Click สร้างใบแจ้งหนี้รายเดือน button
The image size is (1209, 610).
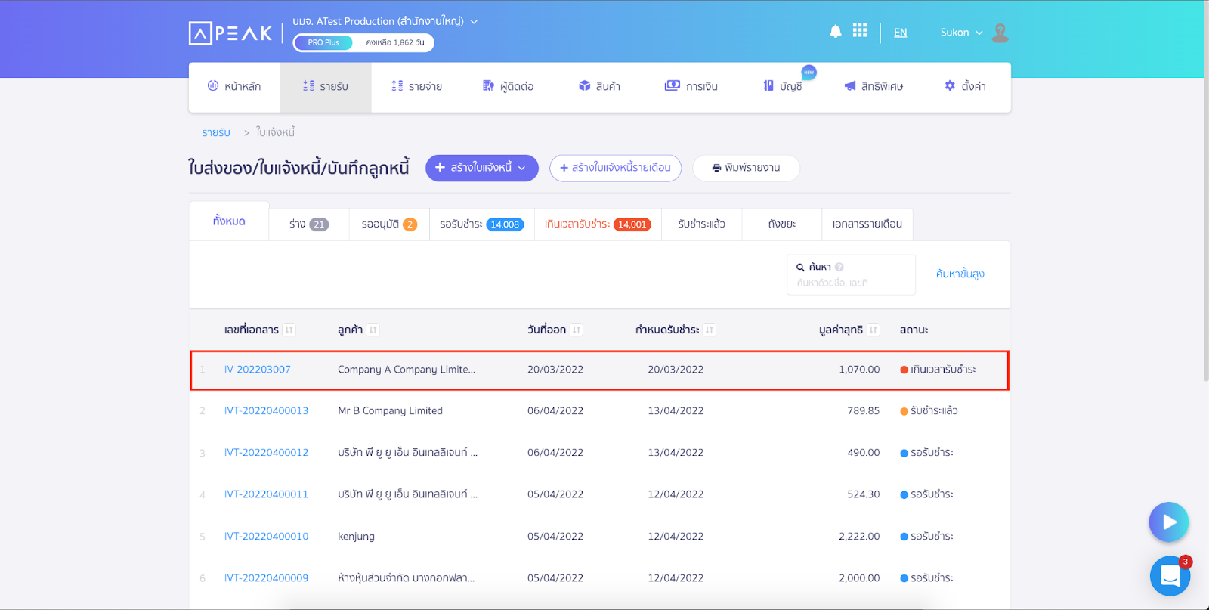click(615, 168)
